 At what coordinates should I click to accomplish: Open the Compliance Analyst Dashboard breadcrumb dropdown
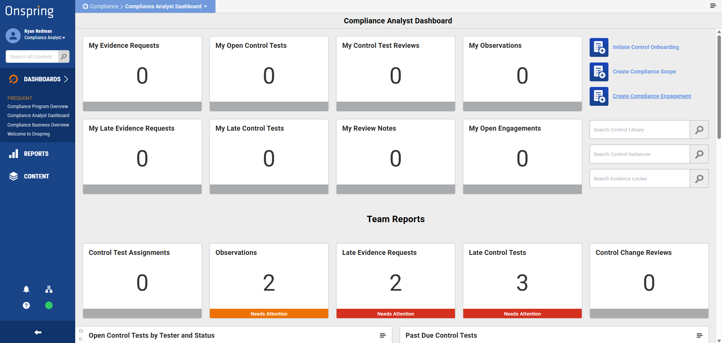click(x=166, y=6)
